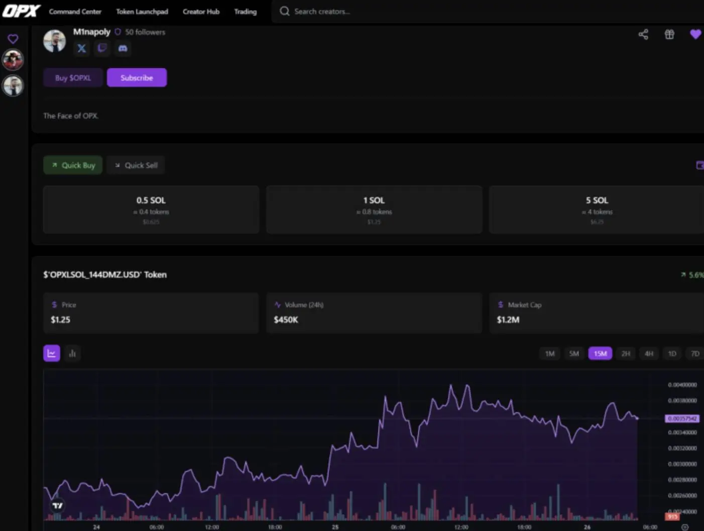
Task: Click the TradingView watermark on the chart
Action: [x=57, y=505]
